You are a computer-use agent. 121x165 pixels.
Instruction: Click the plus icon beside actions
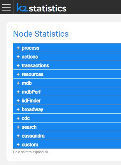coord(18,57)
